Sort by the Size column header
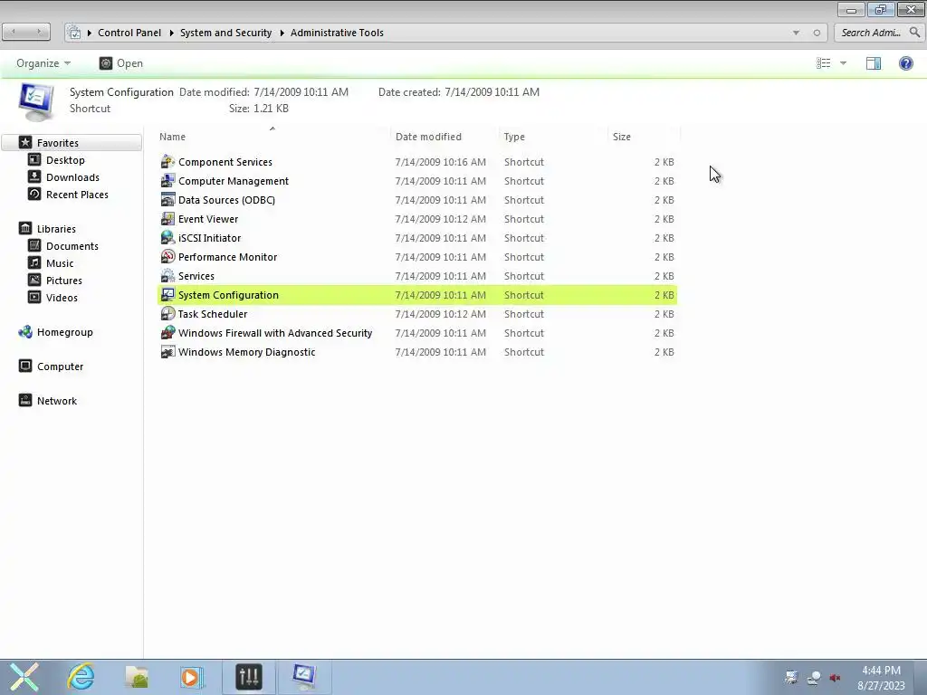 645,137
